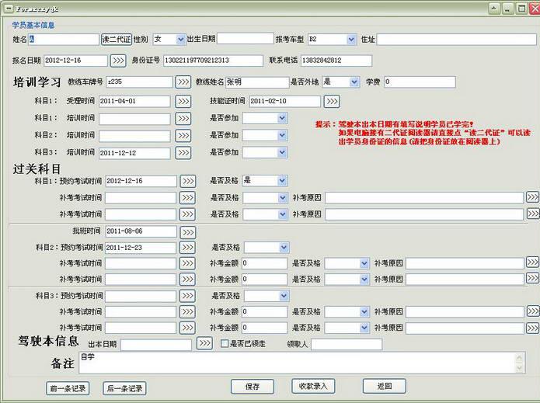Expand the 报考车型 dropdown showing B2
The width and height of the screenshot is (540, 403).
click(351, 40)
